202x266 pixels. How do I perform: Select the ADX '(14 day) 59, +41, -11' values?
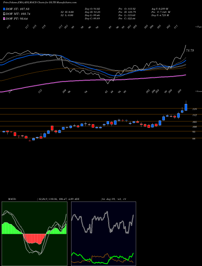coord(114,199)
